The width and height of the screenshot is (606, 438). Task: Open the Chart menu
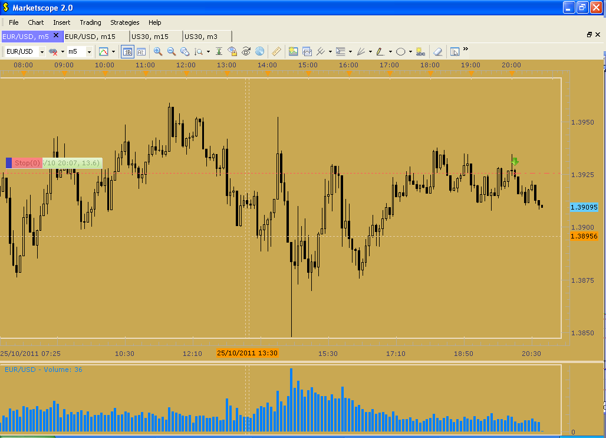[35, 22]
